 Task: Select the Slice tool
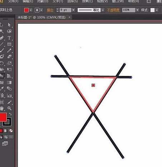[x=9, y=102]
